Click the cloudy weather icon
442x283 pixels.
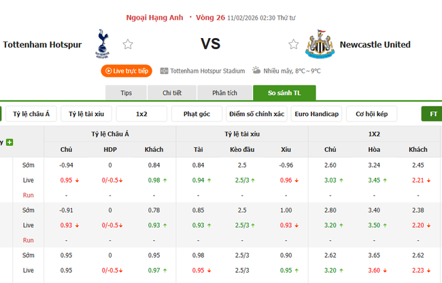pyautogui.click(x=257, y=70)
